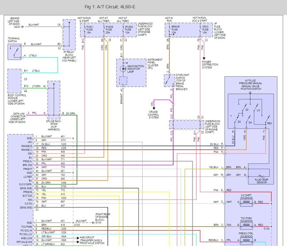Select the PCM 1 Fuse 15A symbol
287x248 pixels.
pos(85,30)
